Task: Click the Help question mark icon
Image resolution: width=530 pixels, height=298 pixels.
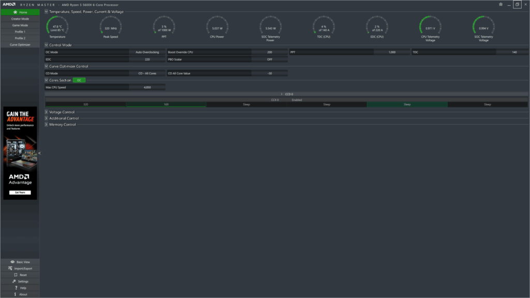Action: point(16,288)
